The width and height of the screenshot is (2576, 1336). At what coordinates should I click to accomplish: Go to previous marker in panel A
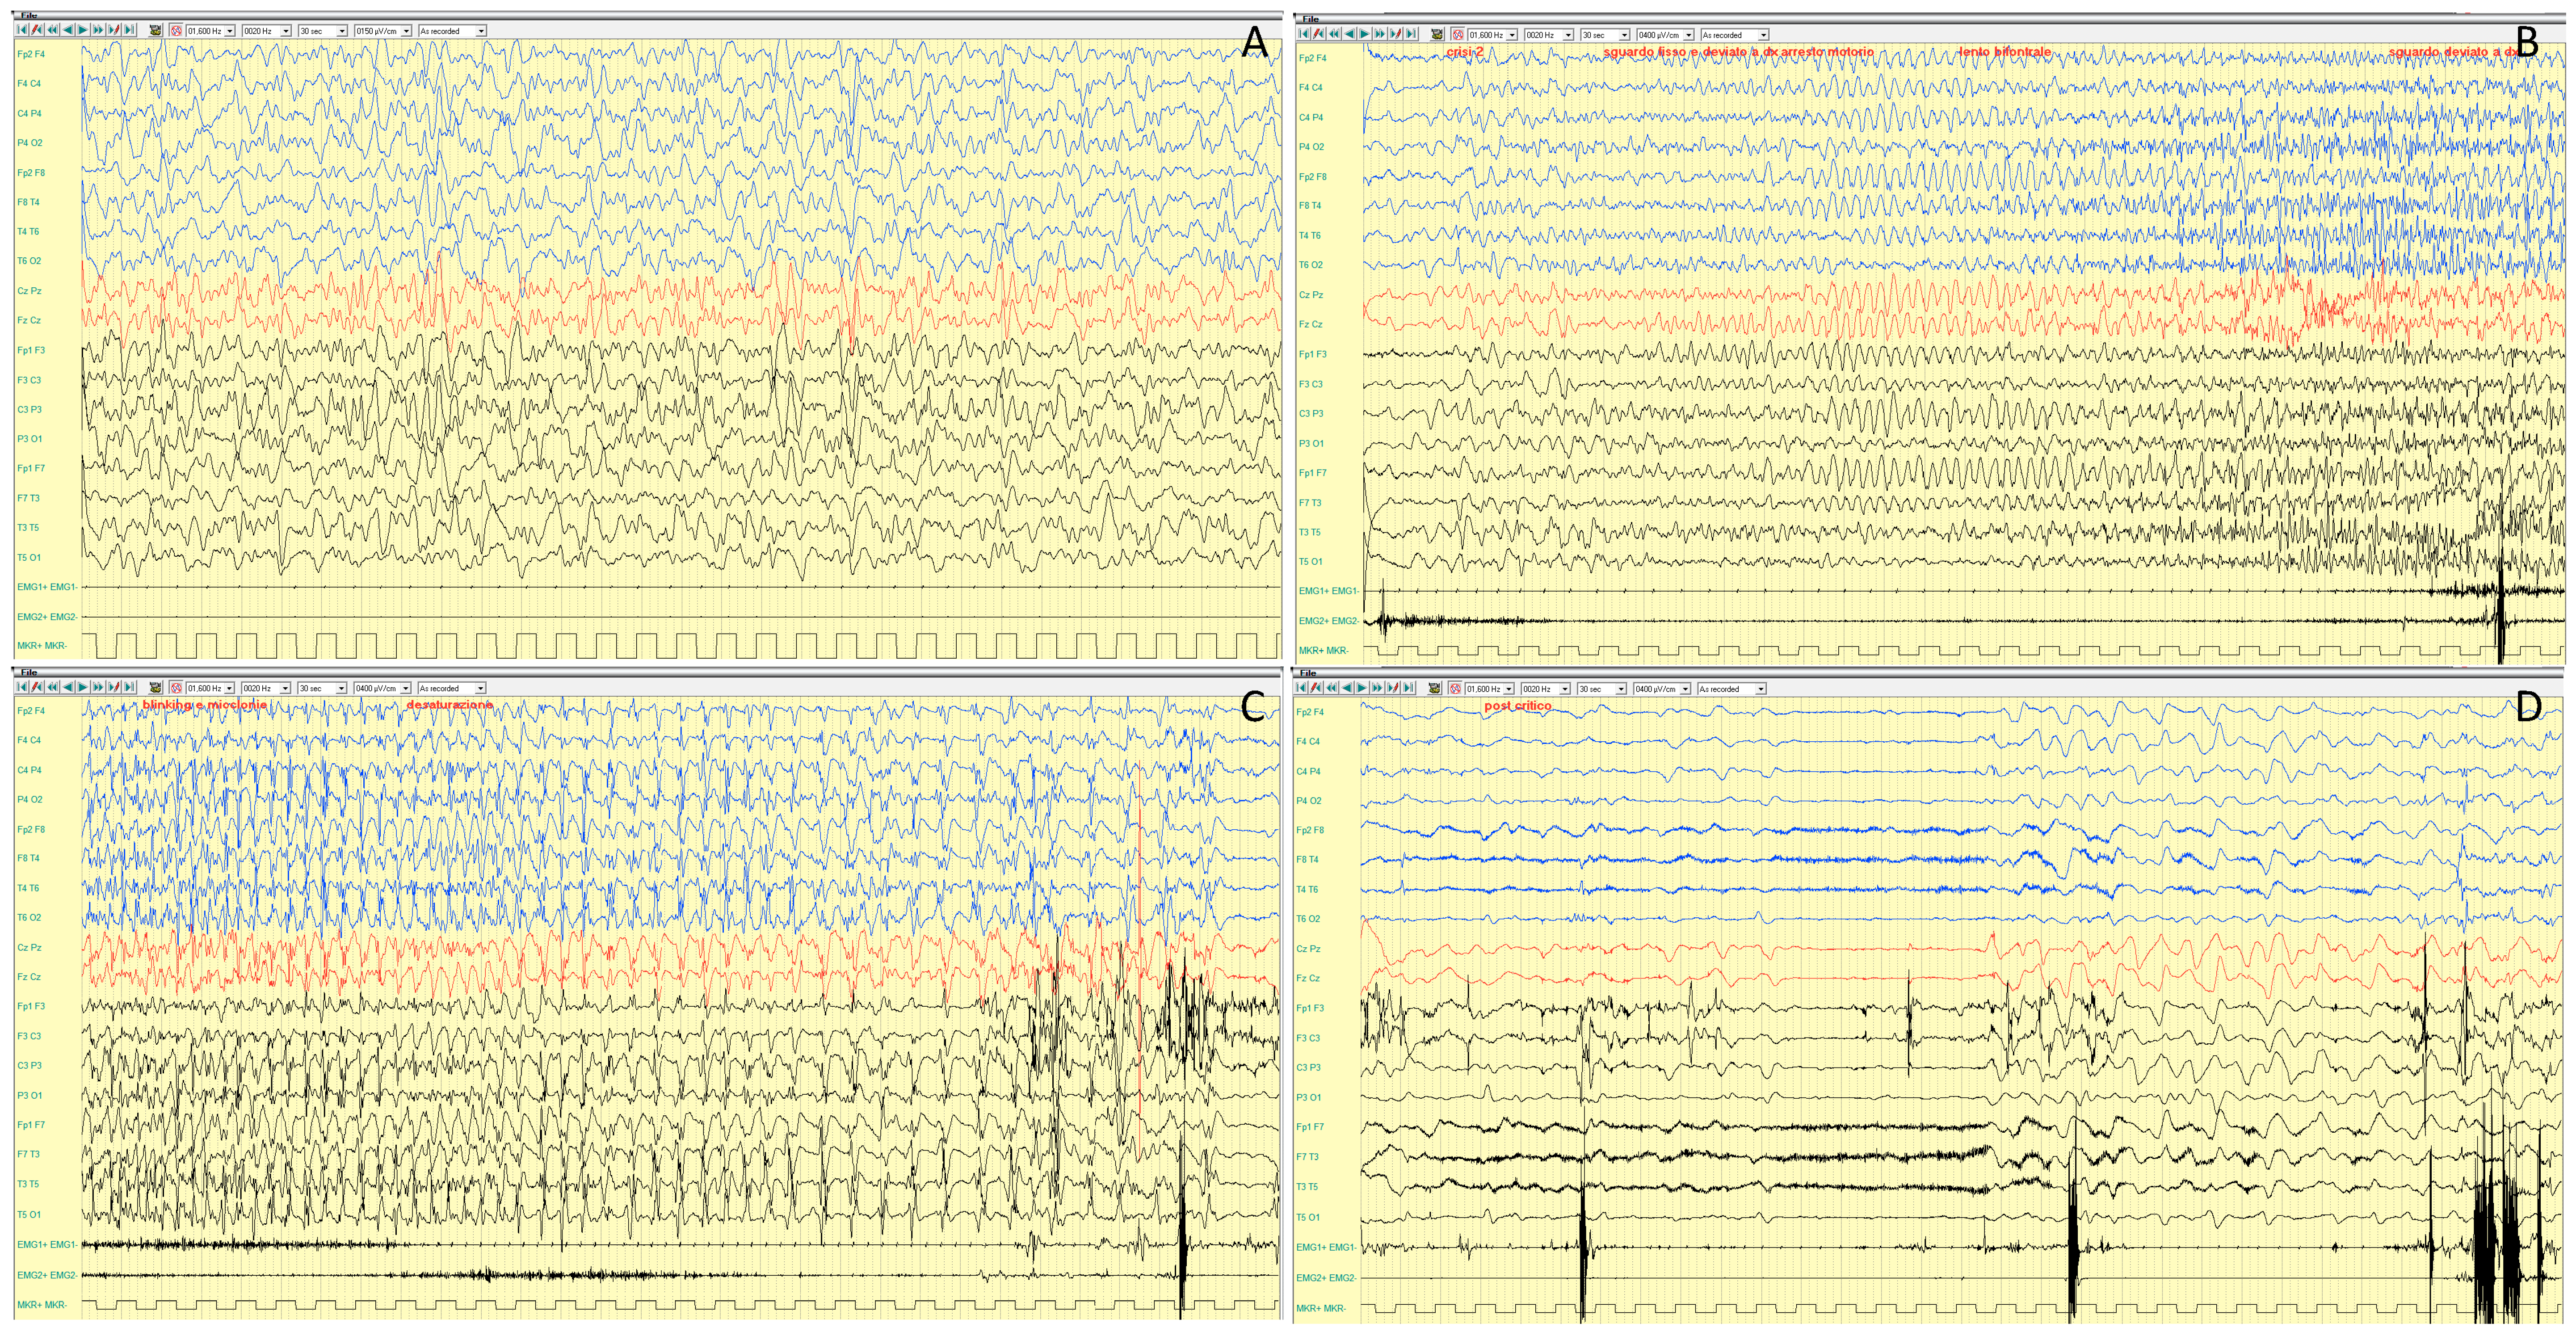tap(37, 31)
